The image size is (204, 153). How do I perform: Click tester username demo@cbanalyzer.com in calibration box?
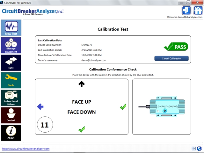point(94,60)
